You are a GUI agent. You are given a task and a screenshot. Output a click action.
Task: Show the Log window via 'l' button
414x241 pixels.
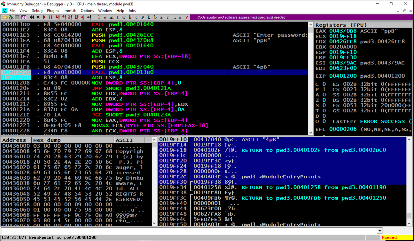99,17
